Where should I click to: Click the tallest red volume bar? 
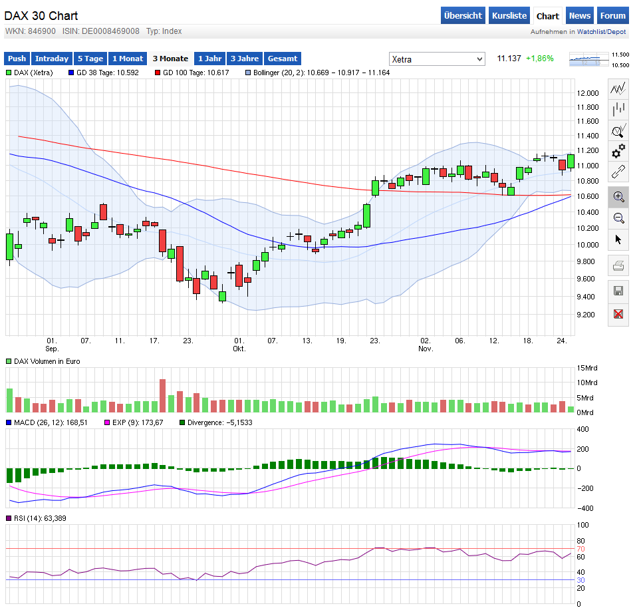coord(163,396)
